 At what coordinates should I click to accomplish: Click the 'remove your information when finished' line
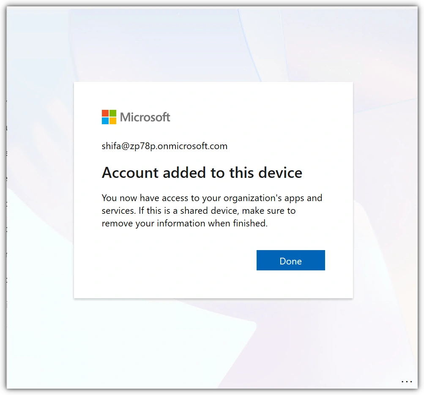pyautogui.click(x=185, y=223)
